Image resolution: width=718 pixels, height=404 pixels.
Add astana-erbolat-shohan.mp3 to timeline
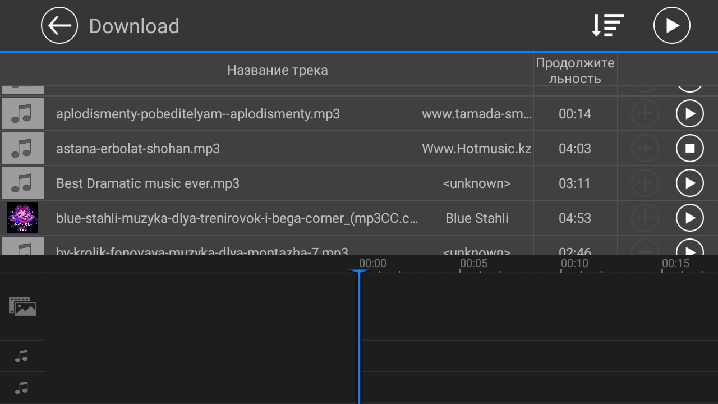(x=645, y=149)
